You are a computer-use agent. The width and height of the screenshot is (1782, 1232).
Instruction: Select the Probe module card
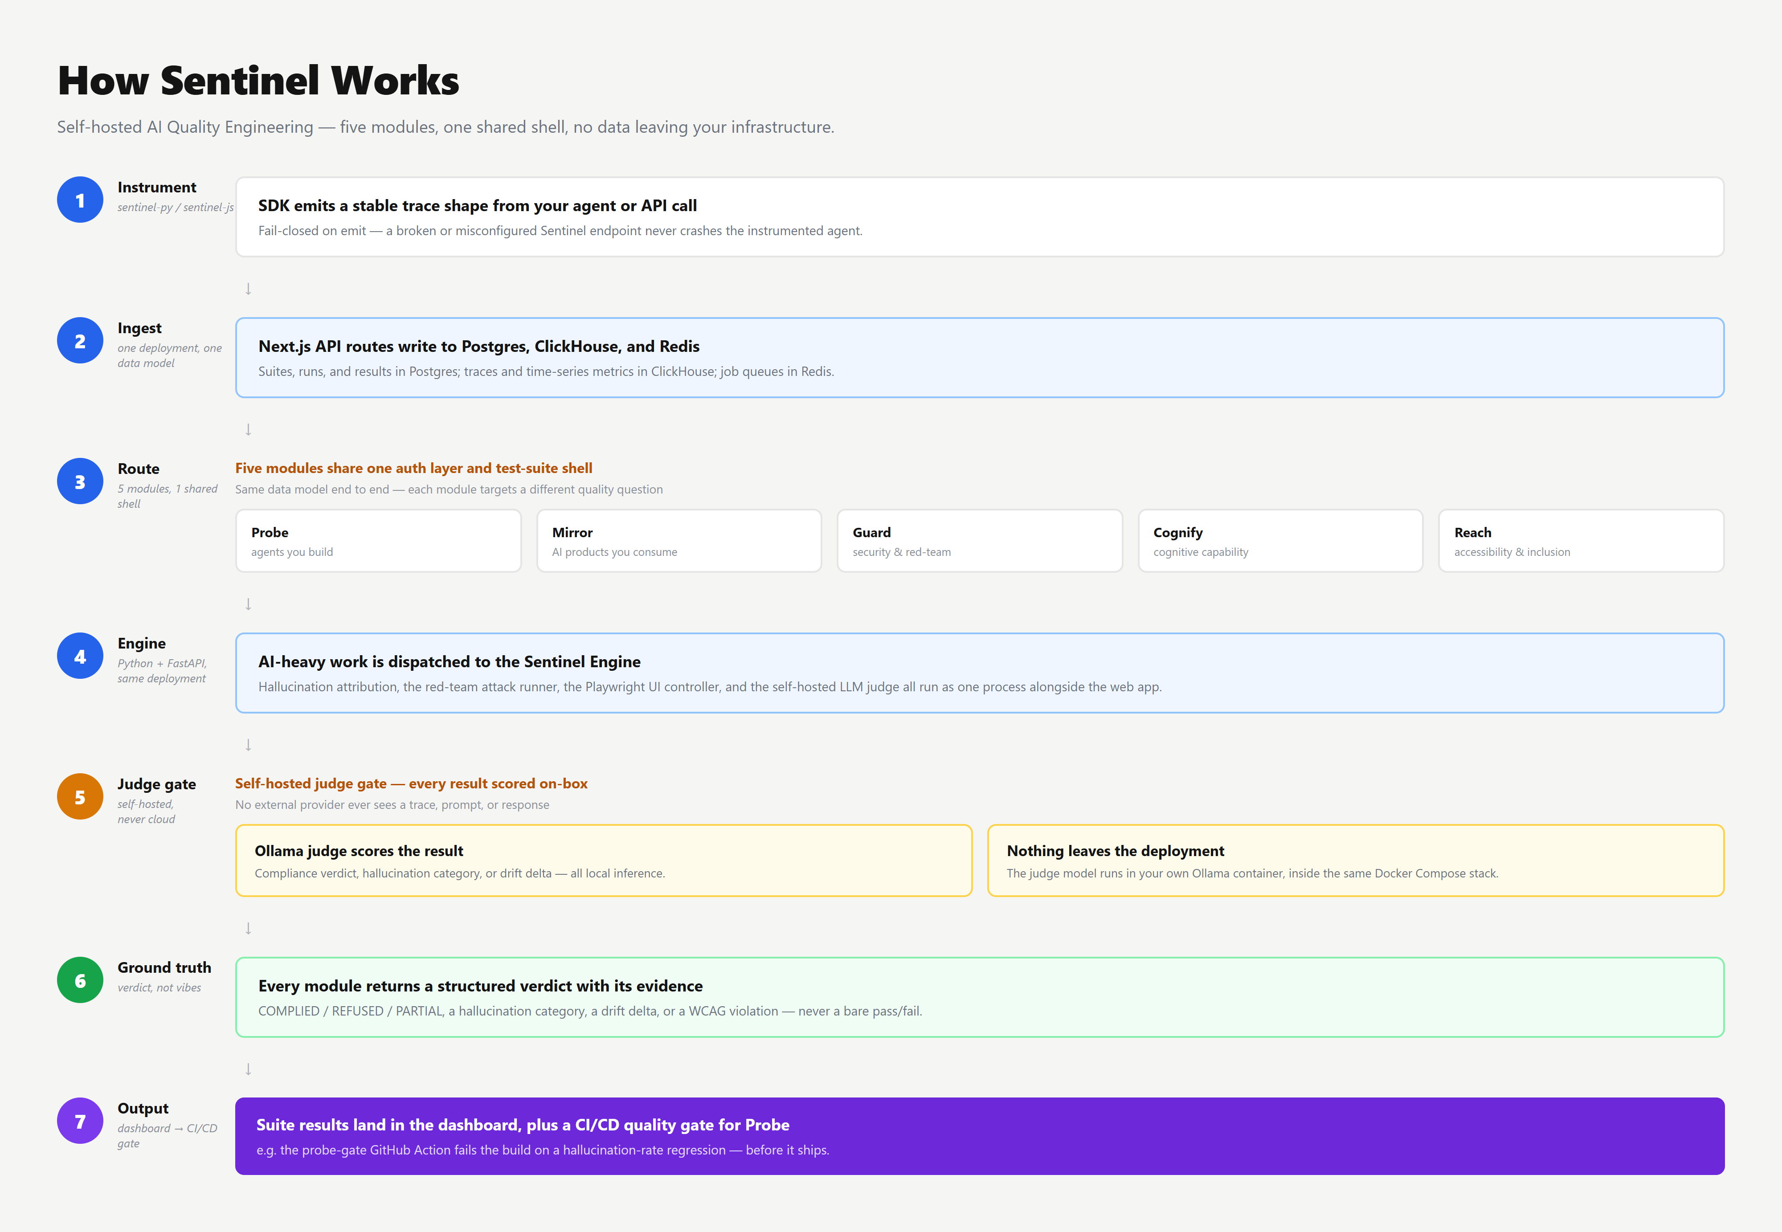pyautogui.click(x=378, y=540)
